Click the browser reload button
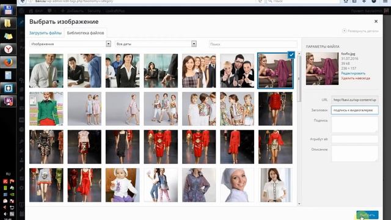This screenshot has height=220, width=391. 260,1
